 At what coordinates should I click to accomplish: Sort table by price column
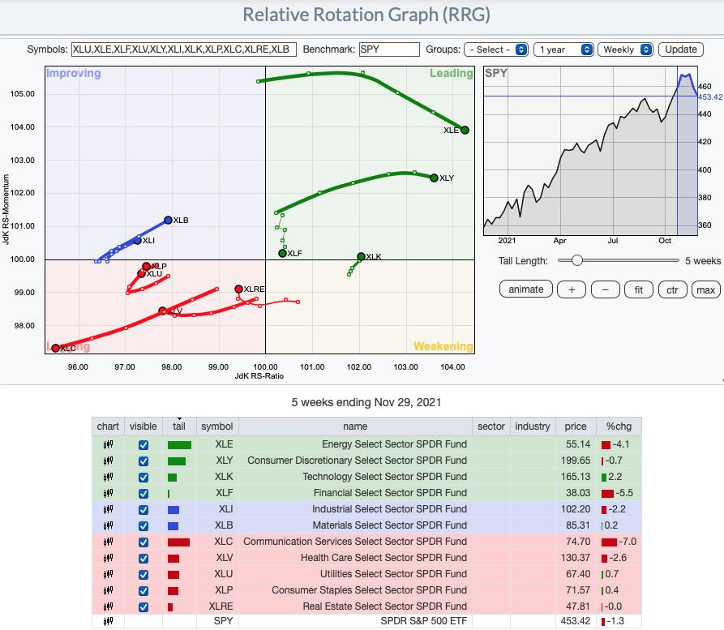click(x=576, y=426)
